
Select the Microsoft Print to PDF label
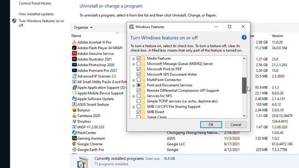pos(164,69)
